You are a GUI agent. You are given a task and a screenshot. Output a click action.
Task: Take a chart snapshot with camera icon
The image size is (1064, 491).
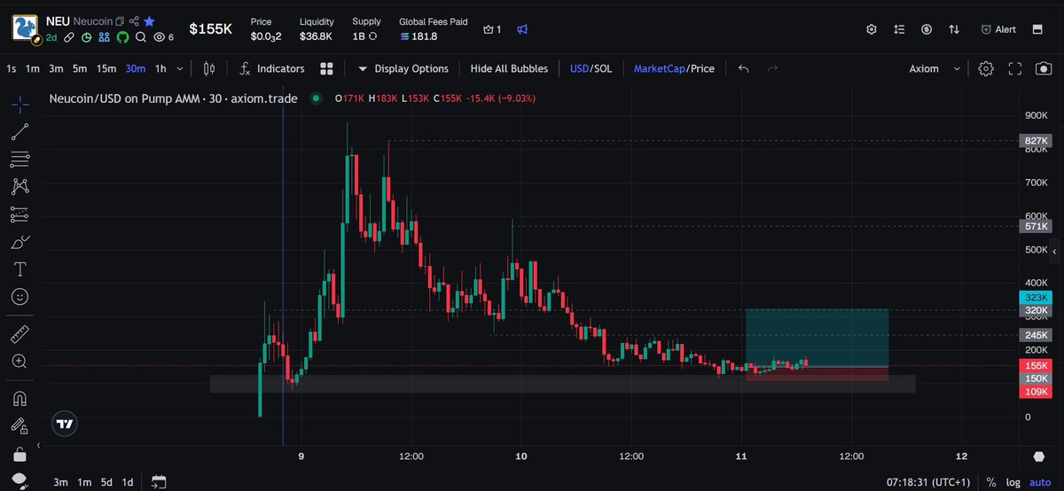tap(1044, 68)
